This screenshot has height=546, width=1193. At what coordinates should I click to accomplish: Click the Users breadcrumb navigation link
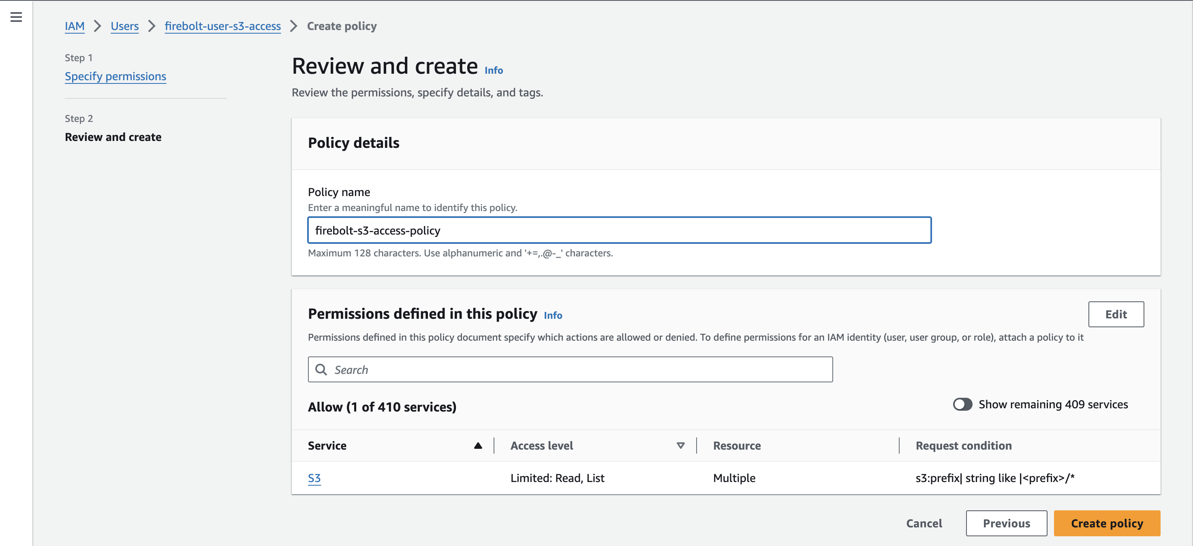point(125,26)
